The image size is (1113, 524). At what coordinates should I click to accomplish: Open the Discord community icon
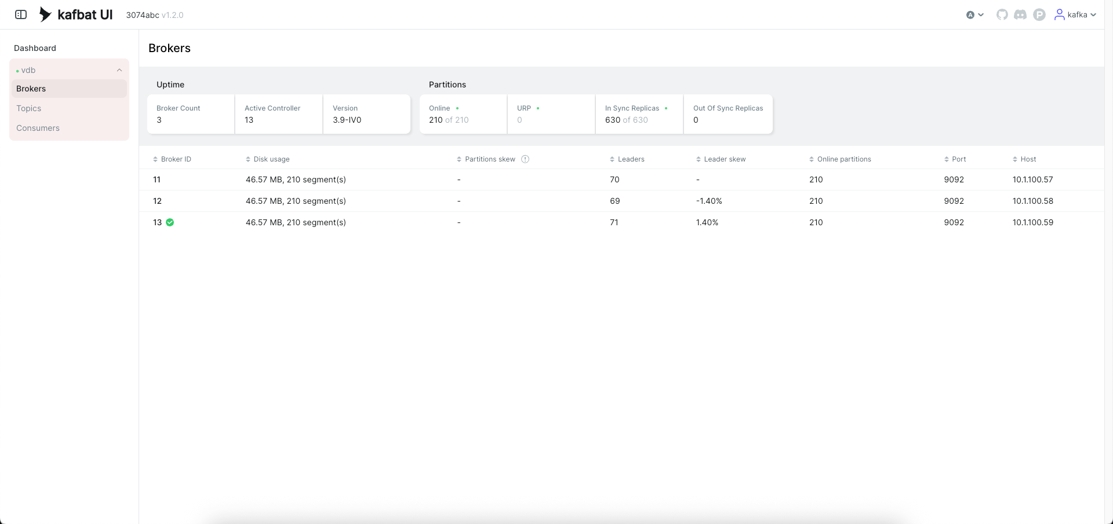click(1020, 14)
